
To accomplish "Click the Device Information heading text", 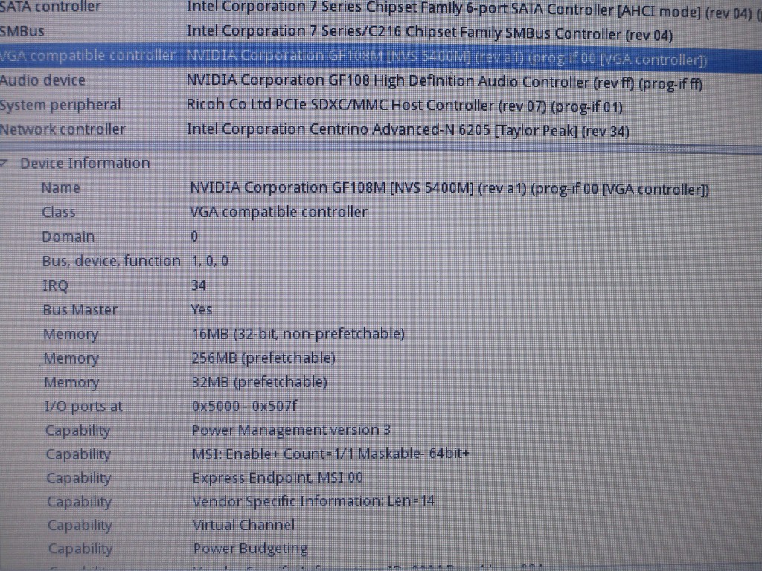I will pyautogui.click(x=85, y=163).
